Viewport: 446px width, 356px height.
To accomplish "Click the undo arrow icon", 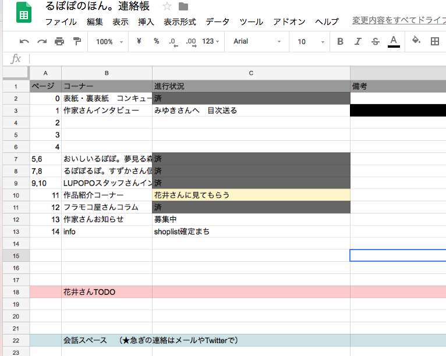I will (x=24, y=41).
